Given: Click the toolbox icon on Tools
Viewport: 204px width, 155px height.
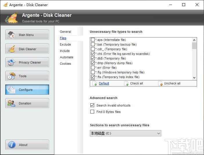Looking at the screenshot, I should coord(11,76).
